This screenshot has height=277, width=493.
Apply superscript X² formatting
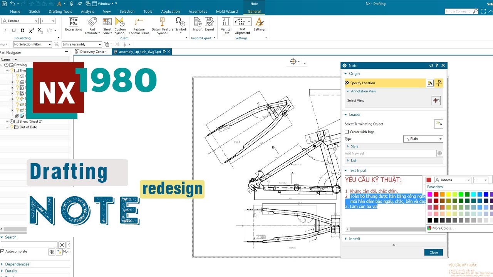(32, 31)
